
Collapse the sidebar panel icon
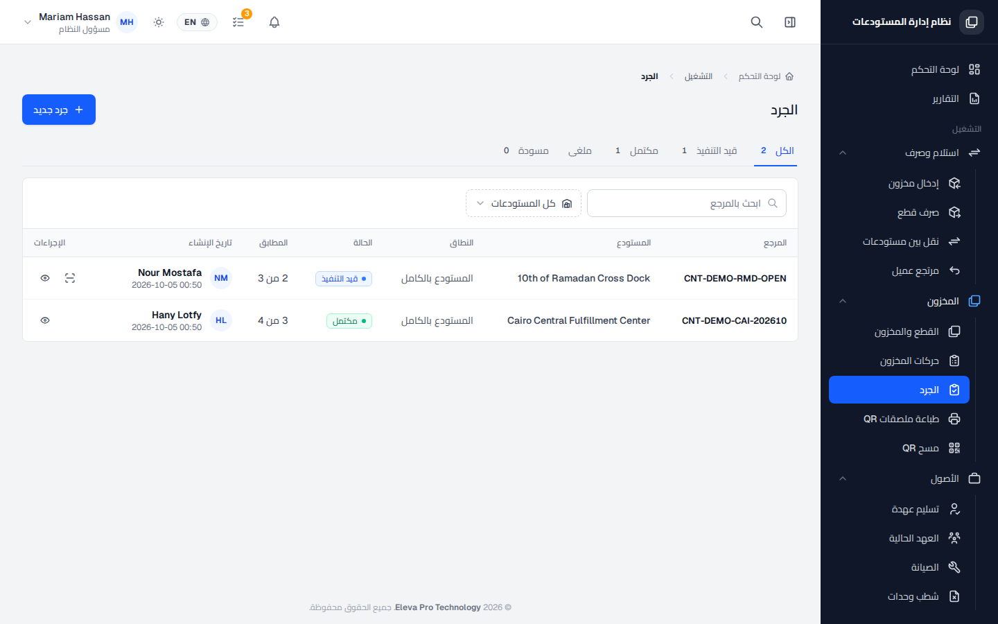(x=790, y=22)
